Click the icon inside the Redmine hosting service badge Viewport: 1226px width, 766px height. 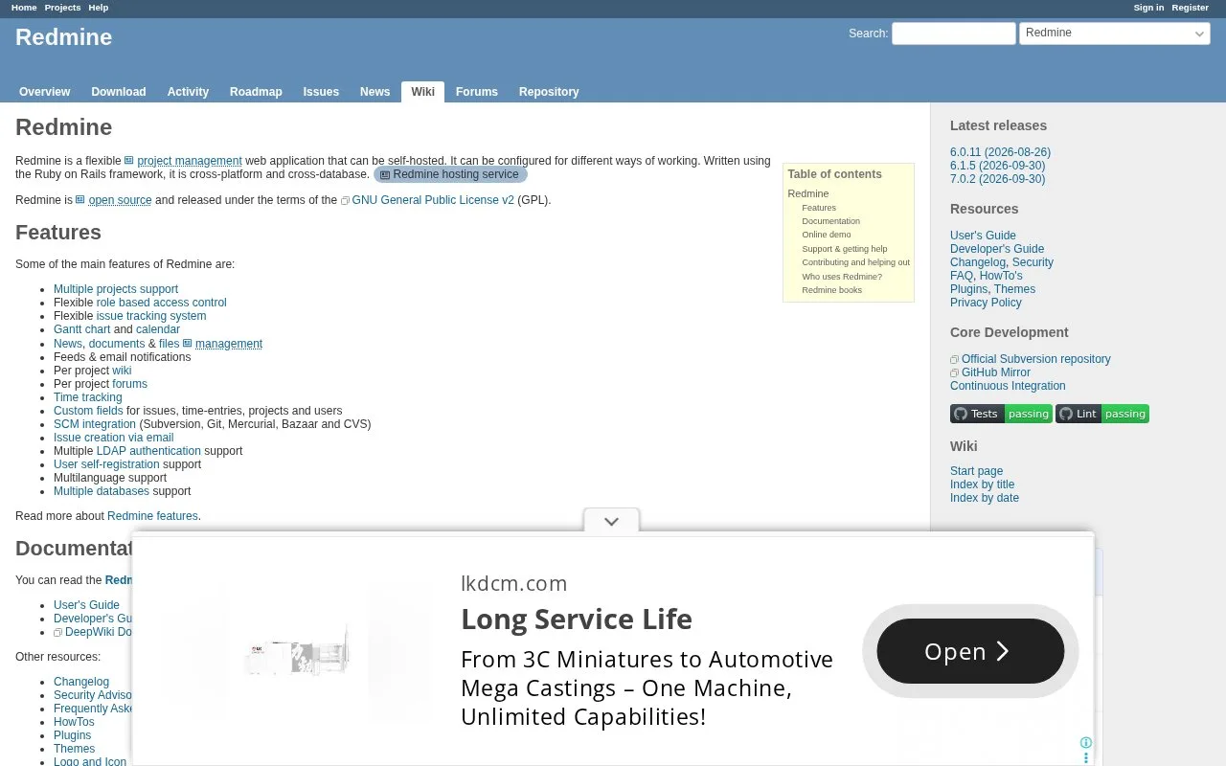point(385,175)
